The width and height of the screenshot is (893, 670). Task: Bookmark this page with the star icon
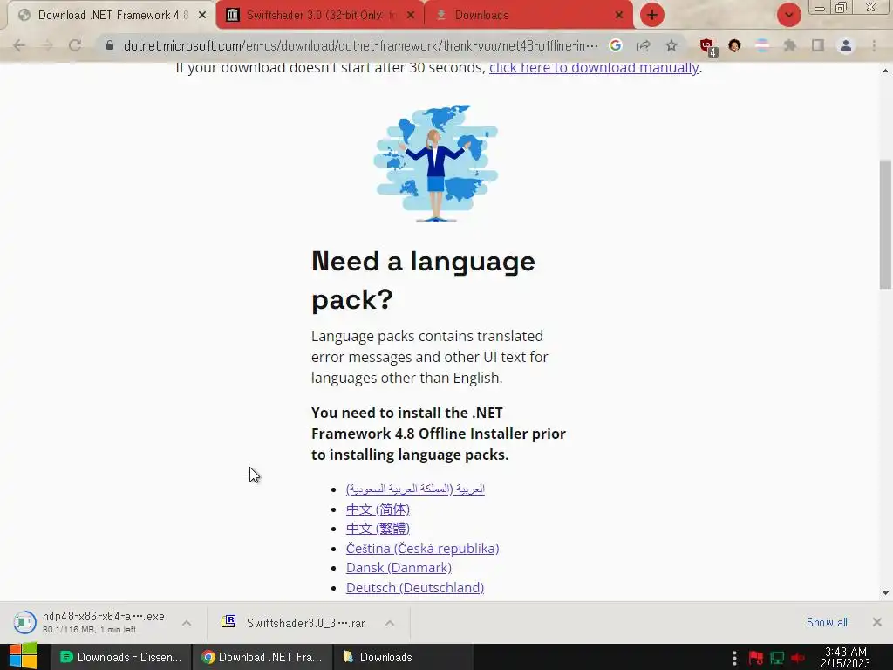tap(671, 45)
